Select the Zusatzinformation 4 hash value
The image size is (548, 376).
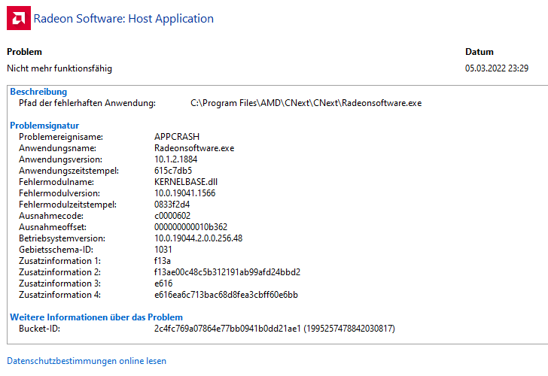(x=226, y=295)
